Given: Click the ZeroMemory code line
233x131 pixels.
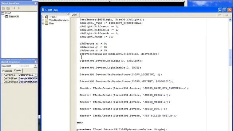Looking at the screenshot, I should pyautogui.click(x=112, y=20).
